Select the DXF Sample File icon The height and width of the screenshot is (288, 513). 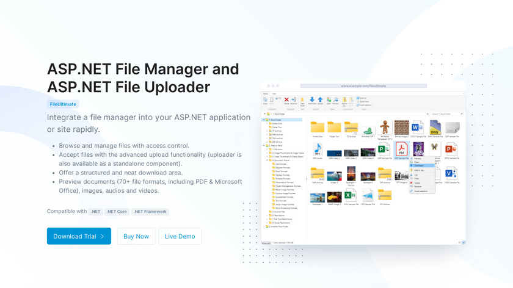(x=452, y=127)
